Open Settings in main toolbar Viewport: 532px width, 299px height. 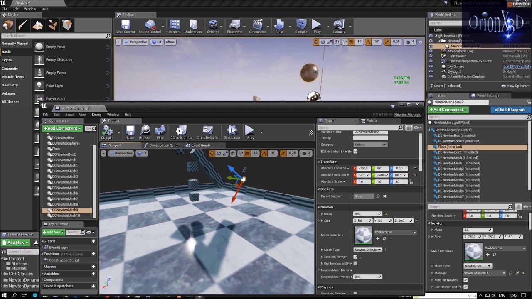click(213, 27)
